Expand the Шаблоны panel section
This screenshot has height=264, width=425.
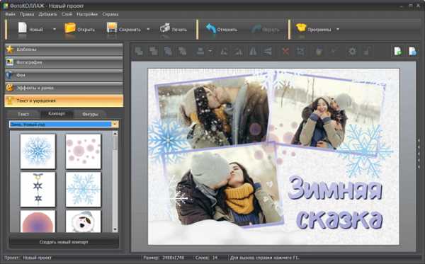click(x=64, y=50)
